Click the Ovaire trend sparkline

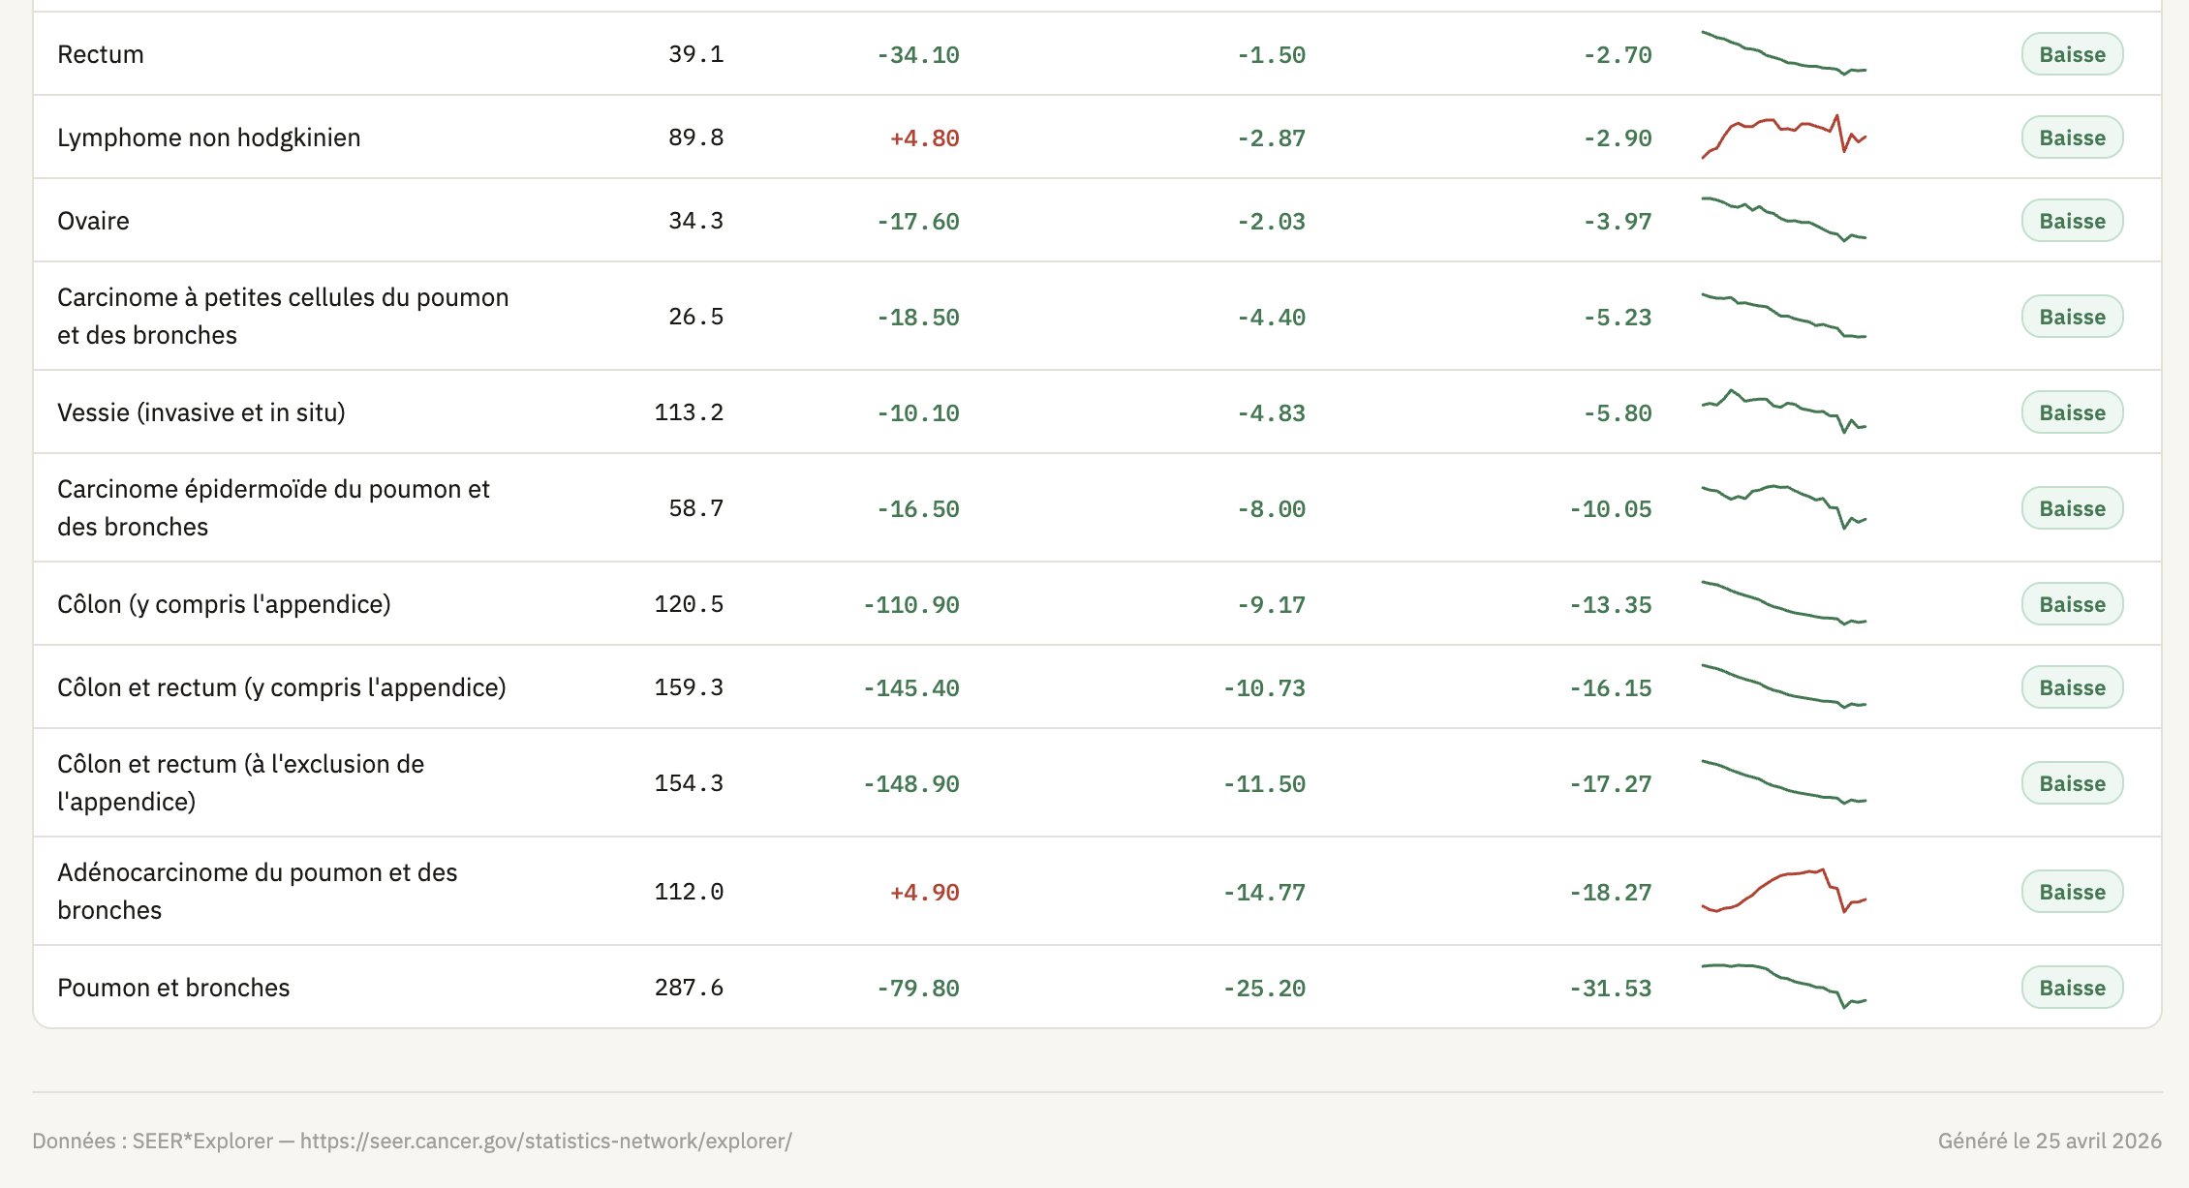click(1783, 220)
